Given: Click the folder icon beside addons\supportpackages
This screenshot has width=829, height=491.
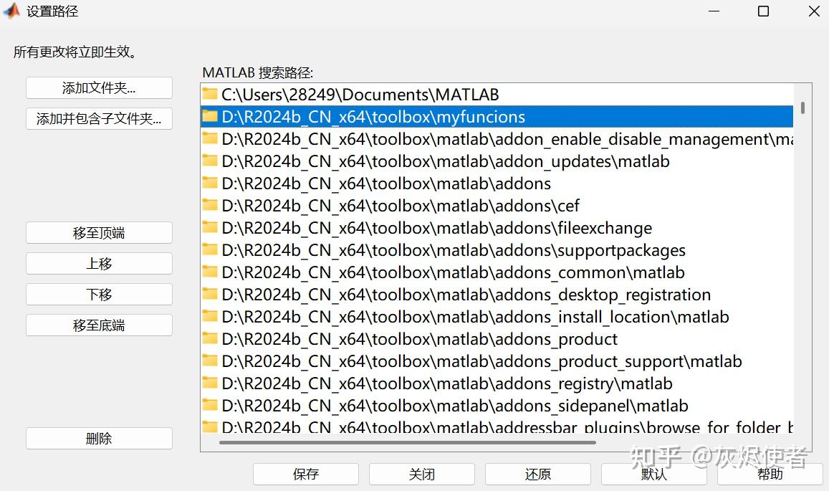Looking at the screenshot, I should click(x=210, y=249).
